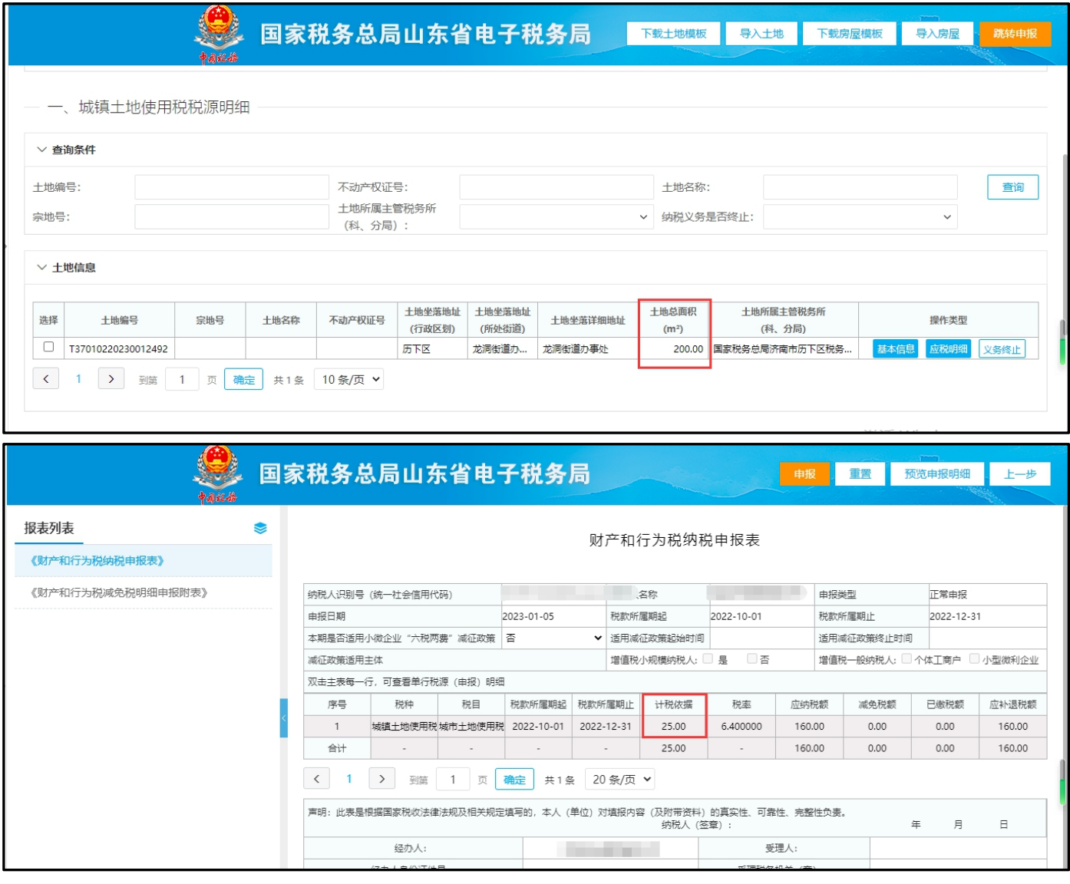Image resolution: width=1070 pixels, height=884 pixels.
Task: Click the 土地编号 input field
Action: [231, 187]
